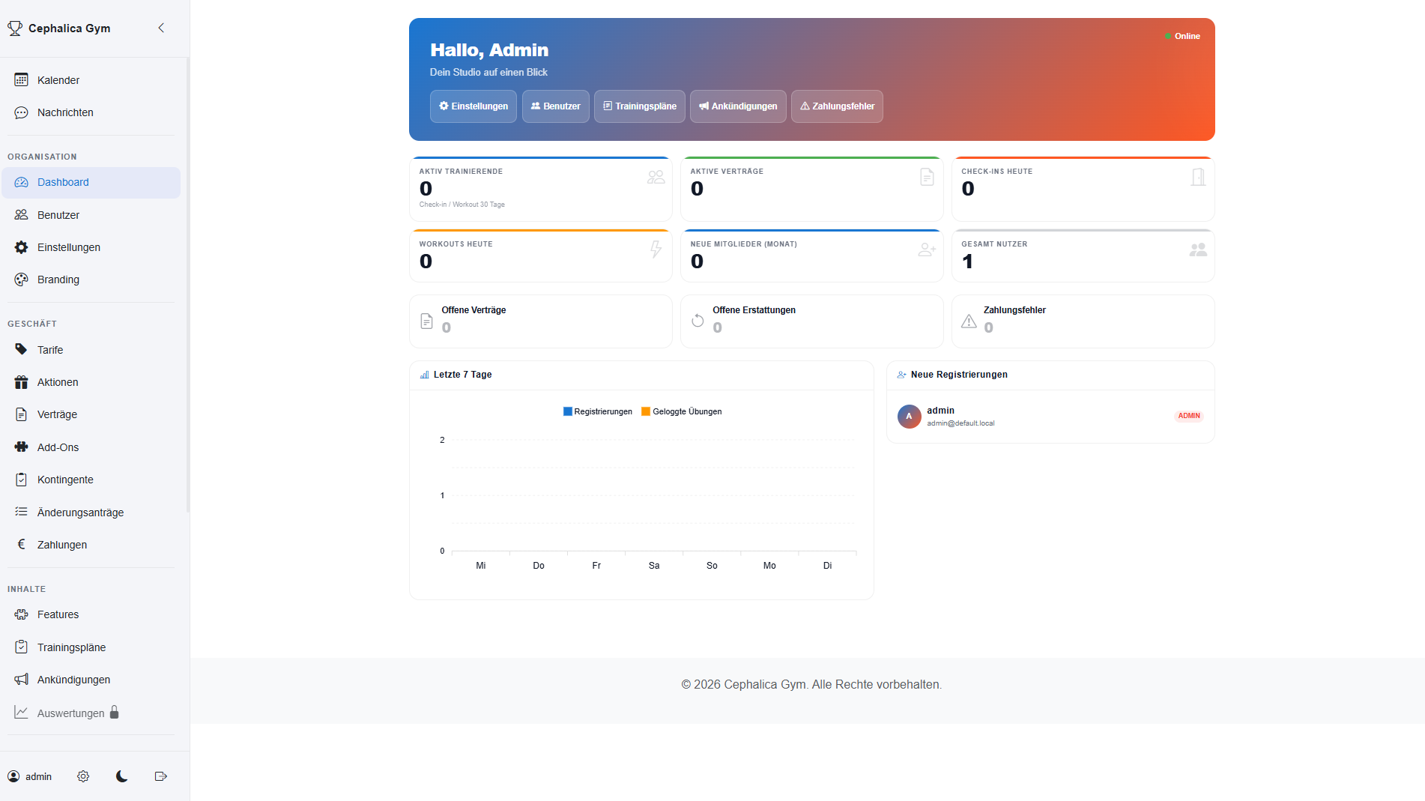Click the Benutzer button in the banner
This screenshot has height=801, width=1425.
556,106
